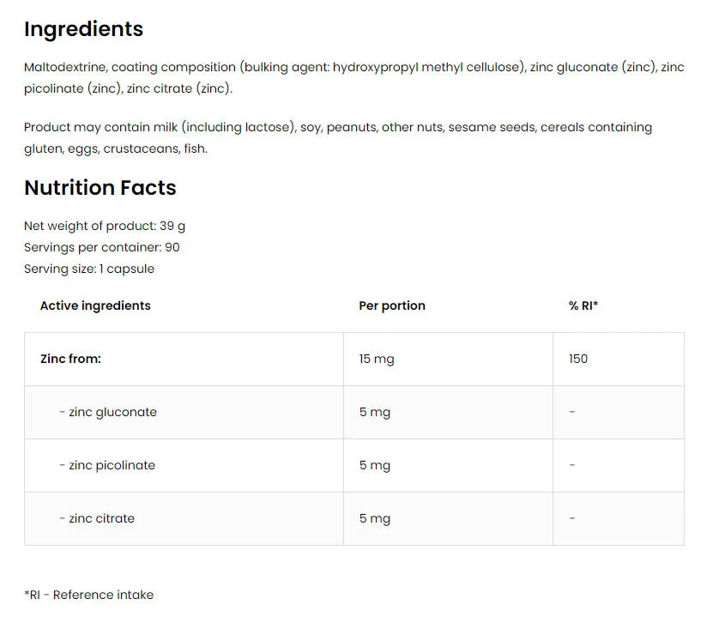
Task: Click the Serving size text
Action: click(89, 269)
